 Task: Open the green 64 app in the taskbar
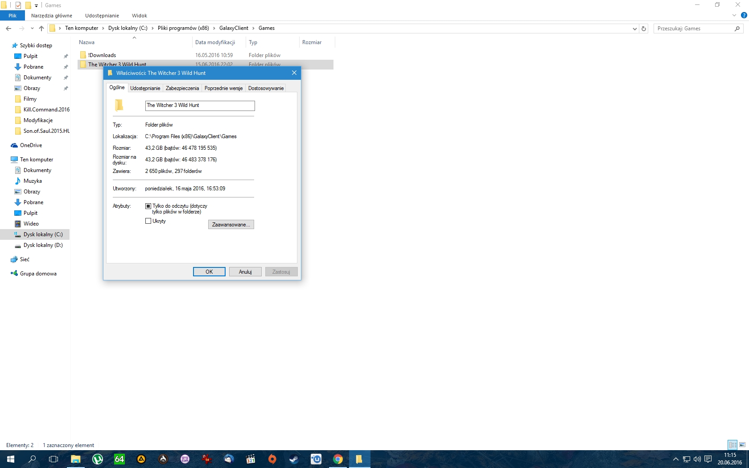click(119, 459)
